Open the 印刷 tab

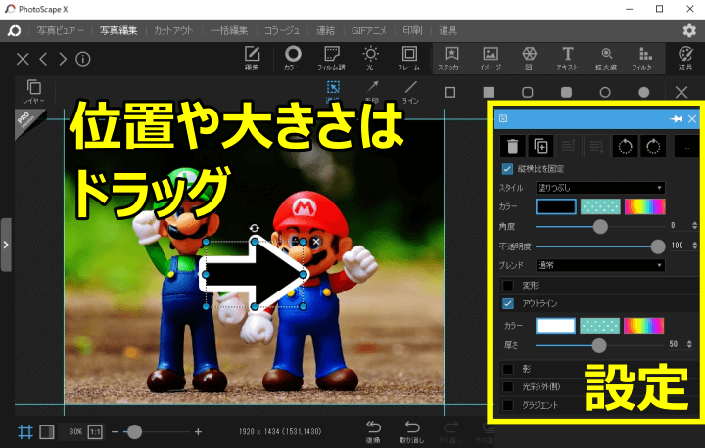point(412,30)
